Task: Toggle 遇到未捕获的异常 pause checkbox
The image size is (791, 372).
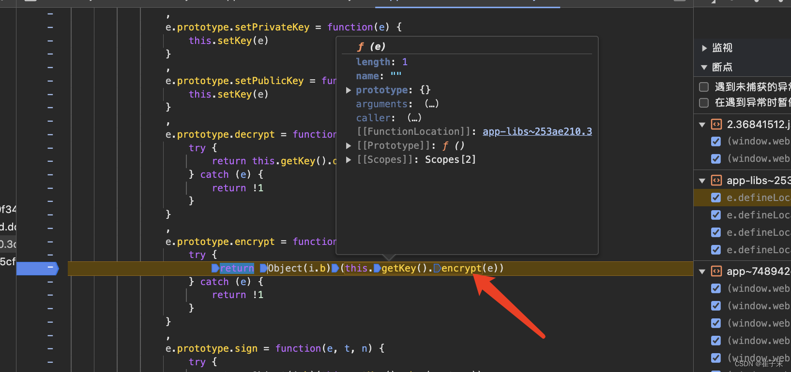Action: 704,87
